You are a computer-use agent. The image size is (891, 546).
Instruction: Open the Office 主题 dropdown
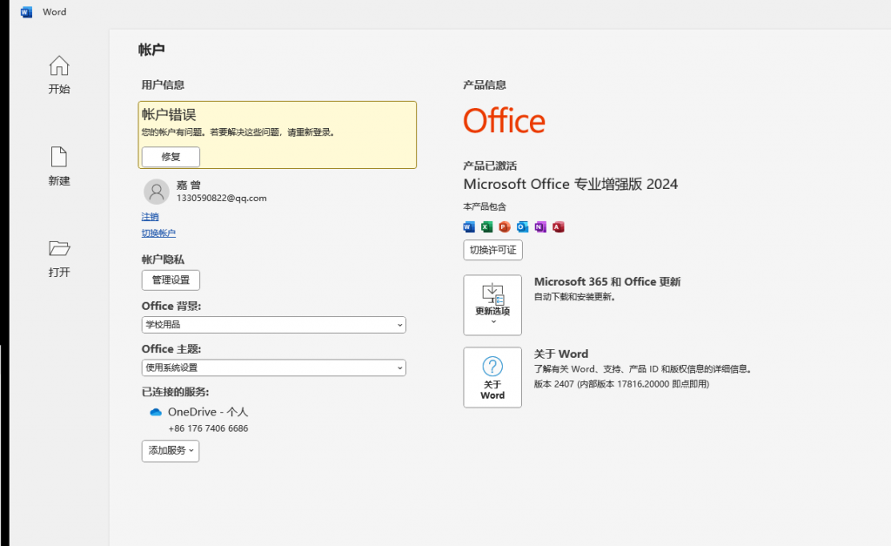273,367
